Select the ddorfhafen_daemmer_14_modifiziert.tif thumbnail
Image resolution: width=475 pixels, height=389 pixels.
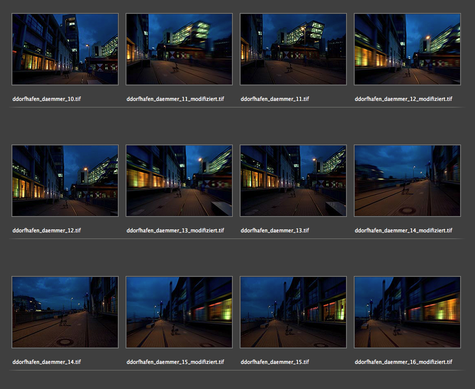(407, 181)
